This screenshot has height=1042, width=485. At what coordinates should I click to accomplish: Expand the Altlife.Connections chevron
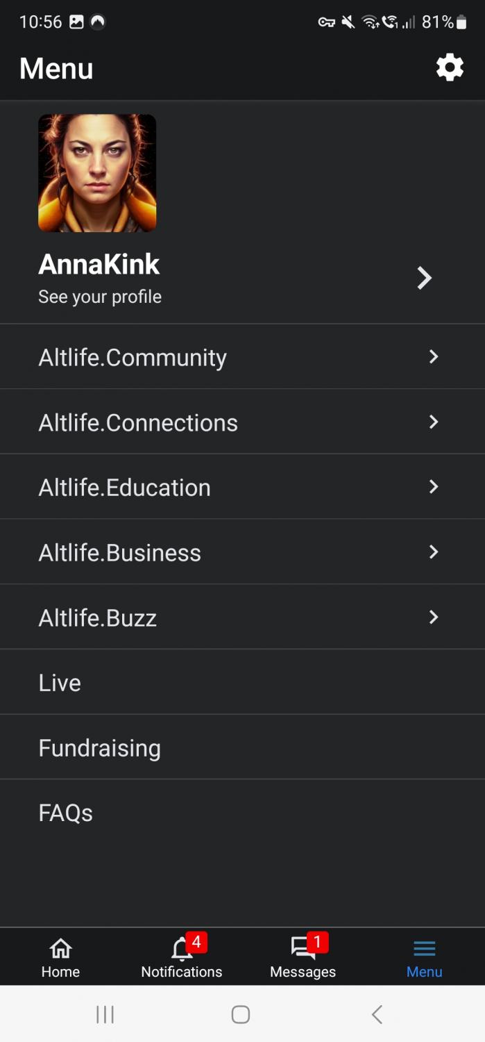(434, 422)
